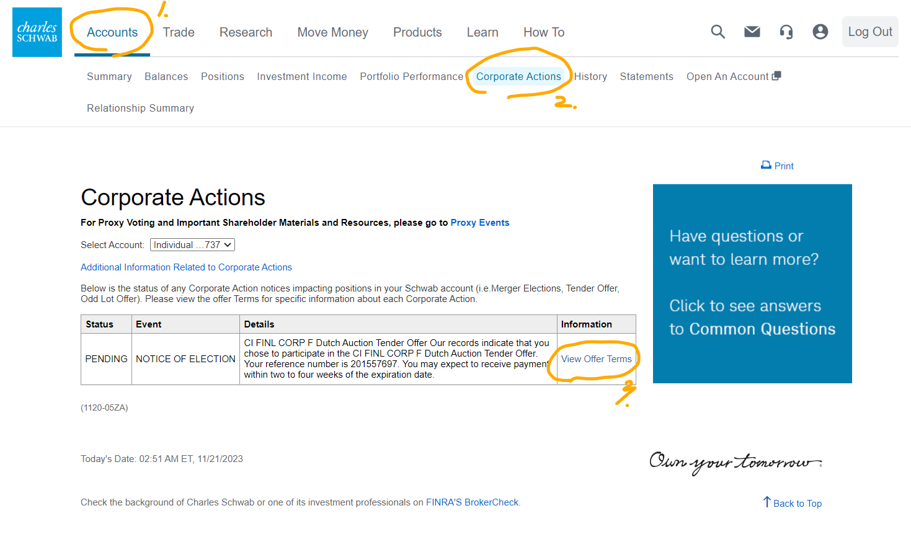Switch to the Balances tab
Viewport: 911px width, 534px height.
(166, 76)
